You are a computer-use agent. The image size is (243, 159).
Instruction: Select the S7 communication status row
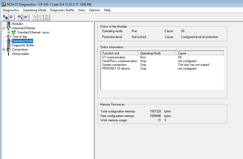click(x=114, y=57)
